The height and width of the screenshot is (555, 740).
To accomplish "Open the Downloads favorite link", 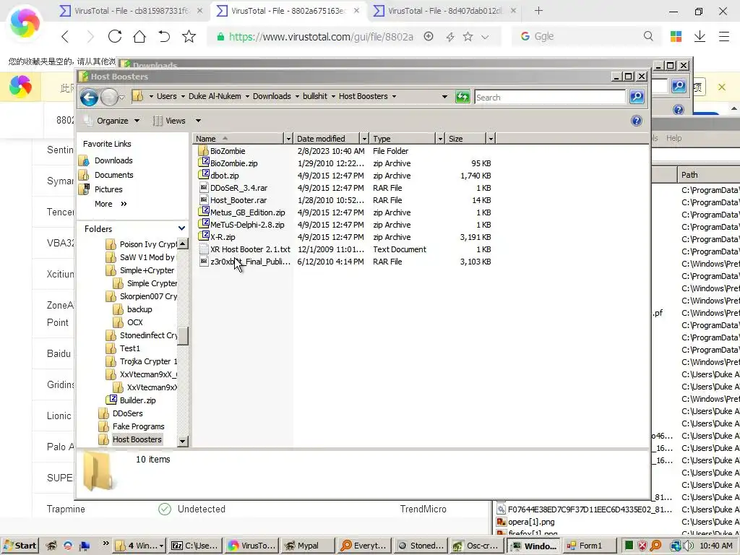I will coord(113,160).
